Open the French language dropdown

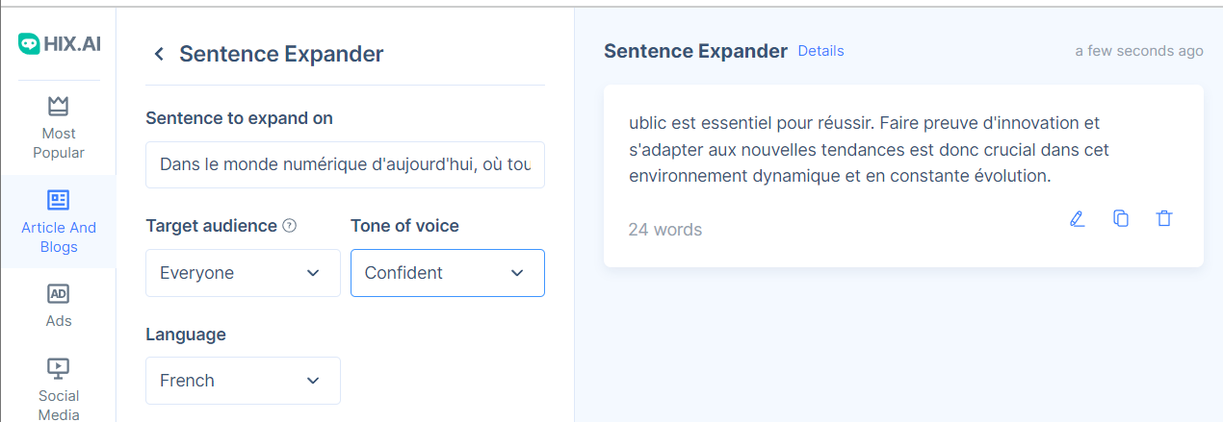pos(243,381)
